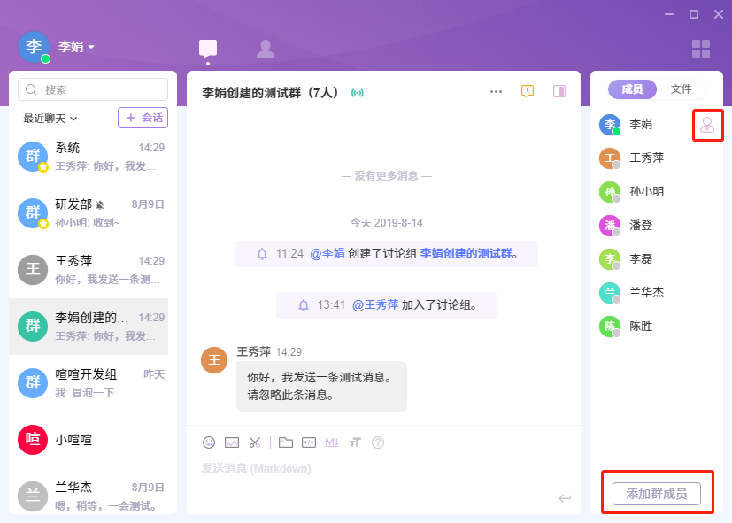The height and width of the screenshot is (523, 732).
Task: Open the font size setting icon
Action: pos(355,442)
